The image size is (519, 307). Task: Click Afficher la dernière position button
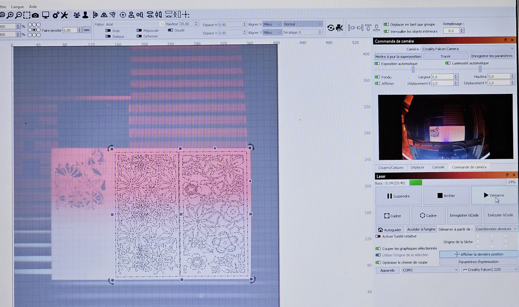[478, 254]
